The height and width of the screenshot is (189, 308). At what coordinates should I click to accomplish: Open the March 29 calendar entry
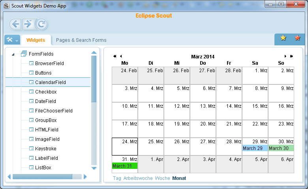tap(255, 148)
